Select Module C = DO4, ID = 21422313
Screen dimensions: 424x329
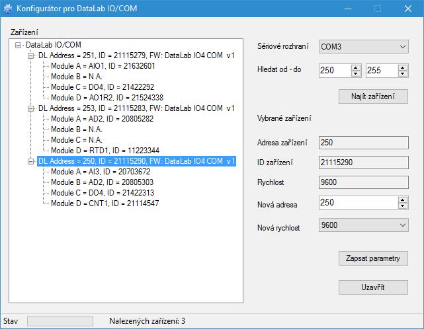tap(103, 193)
